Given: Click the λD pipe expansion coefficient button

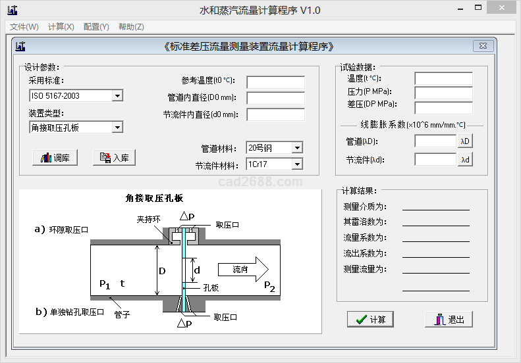Looking at the screenshot, I should point(465,141).
